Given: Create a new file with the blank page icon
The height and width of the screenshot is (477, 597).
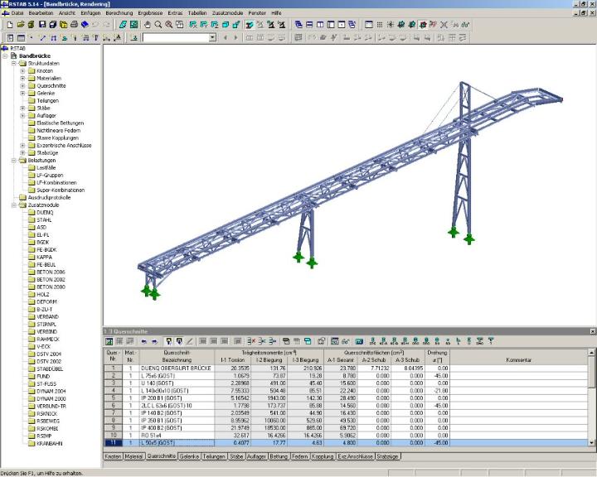Looking at the screenshot, I should (x=10, y=25).
